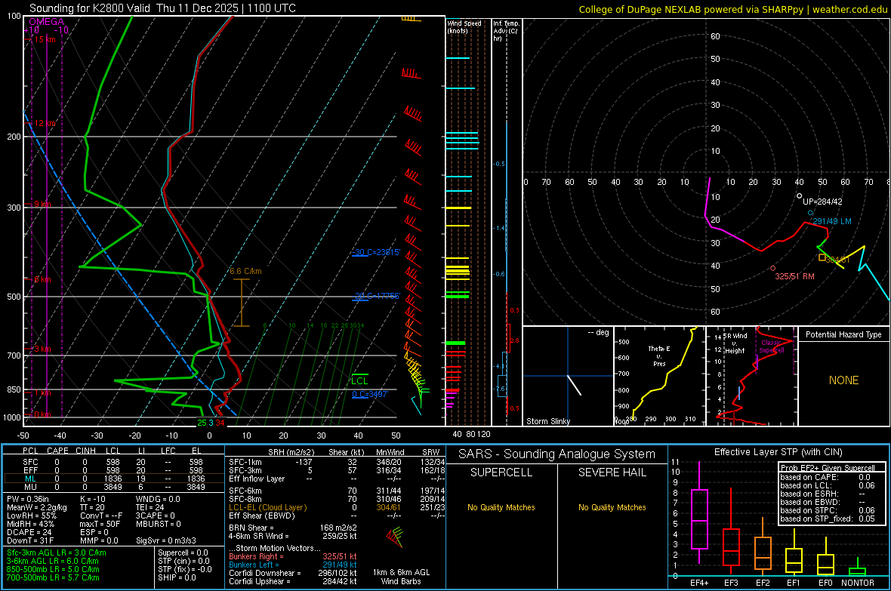Click the UP=284/42 hodograph label
This screenshot has width=891, height=591.
pos(822,202)
